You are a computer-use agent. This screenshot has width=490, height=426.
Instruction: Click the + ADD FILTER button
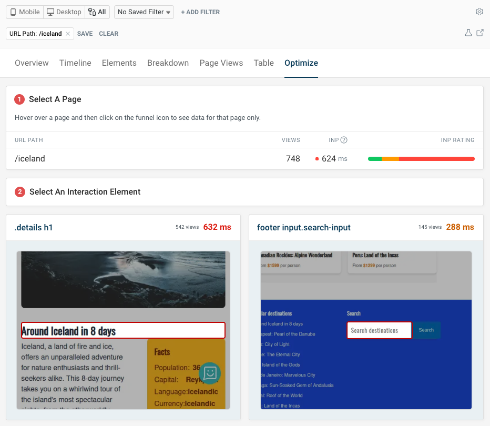(200, 12)
